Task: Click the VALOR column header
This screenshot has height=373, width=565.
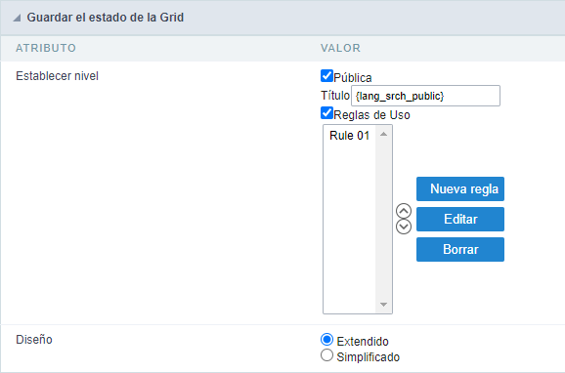Action: click(340, 48)
